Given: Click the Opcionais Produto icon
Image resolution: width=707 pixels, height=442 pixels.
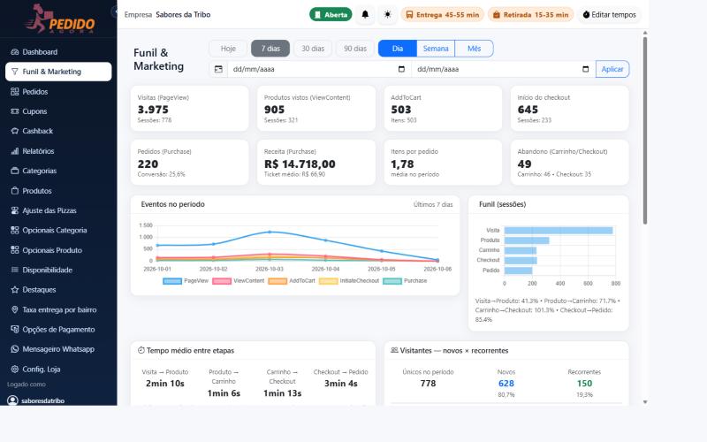Looking at the screenshot, I should [15, 250].
